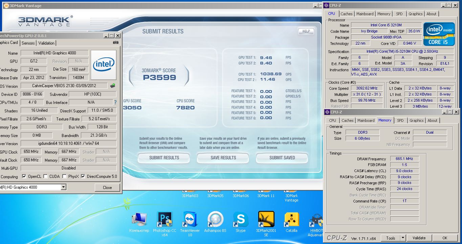Toggle the DirectCompute 5.0 checkbox
The image size is (462, 244).
[x=83, y=176]
